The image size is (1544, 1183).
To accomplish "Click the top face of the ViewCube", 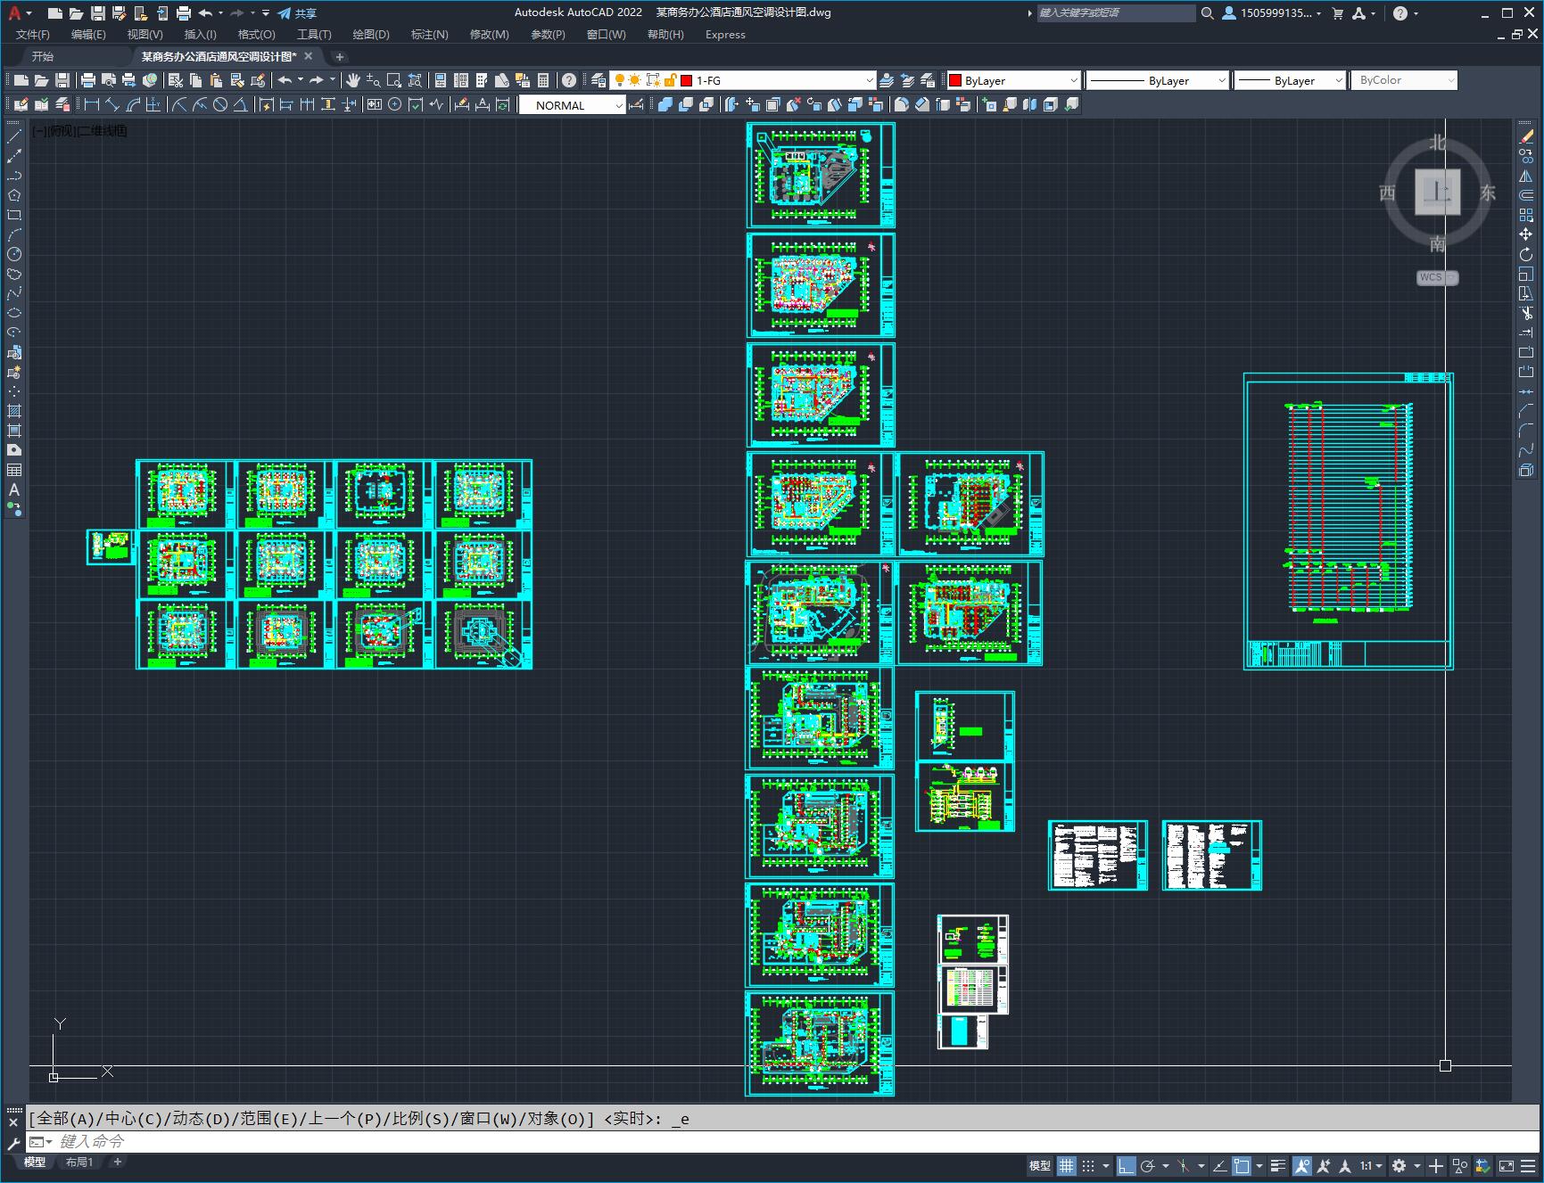I will coord(1437,192).
